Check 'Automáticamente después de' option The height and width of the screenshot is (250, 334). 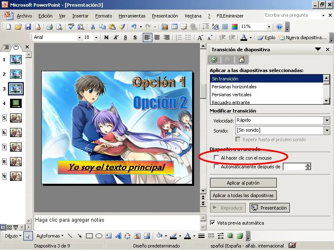click(216, 167)
